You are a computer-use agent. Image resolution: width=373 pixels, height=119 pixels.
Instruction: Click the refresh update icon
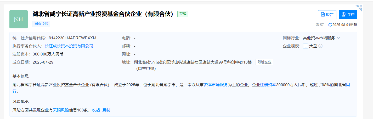click(330, 25)
